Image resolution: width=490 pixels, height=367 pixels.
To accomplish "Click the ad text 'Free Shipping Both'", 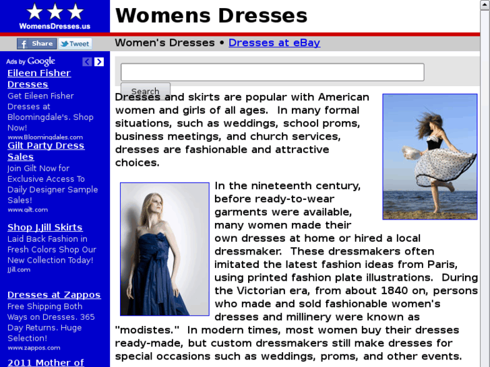I will (x=45, y=306).
